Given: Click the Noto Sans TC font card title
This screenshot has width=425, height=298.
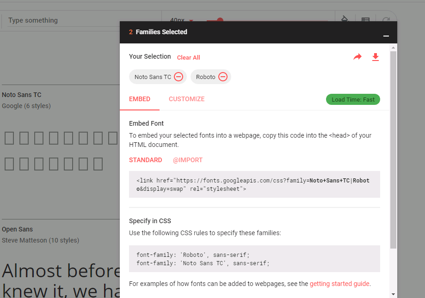Looking at the screenshot, I should tap(22, 95).
